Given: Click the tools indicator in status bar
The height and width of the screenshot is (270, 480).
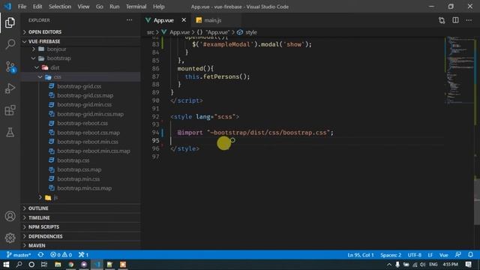Looking at the screenshot, I should click(x=83, y=255).
